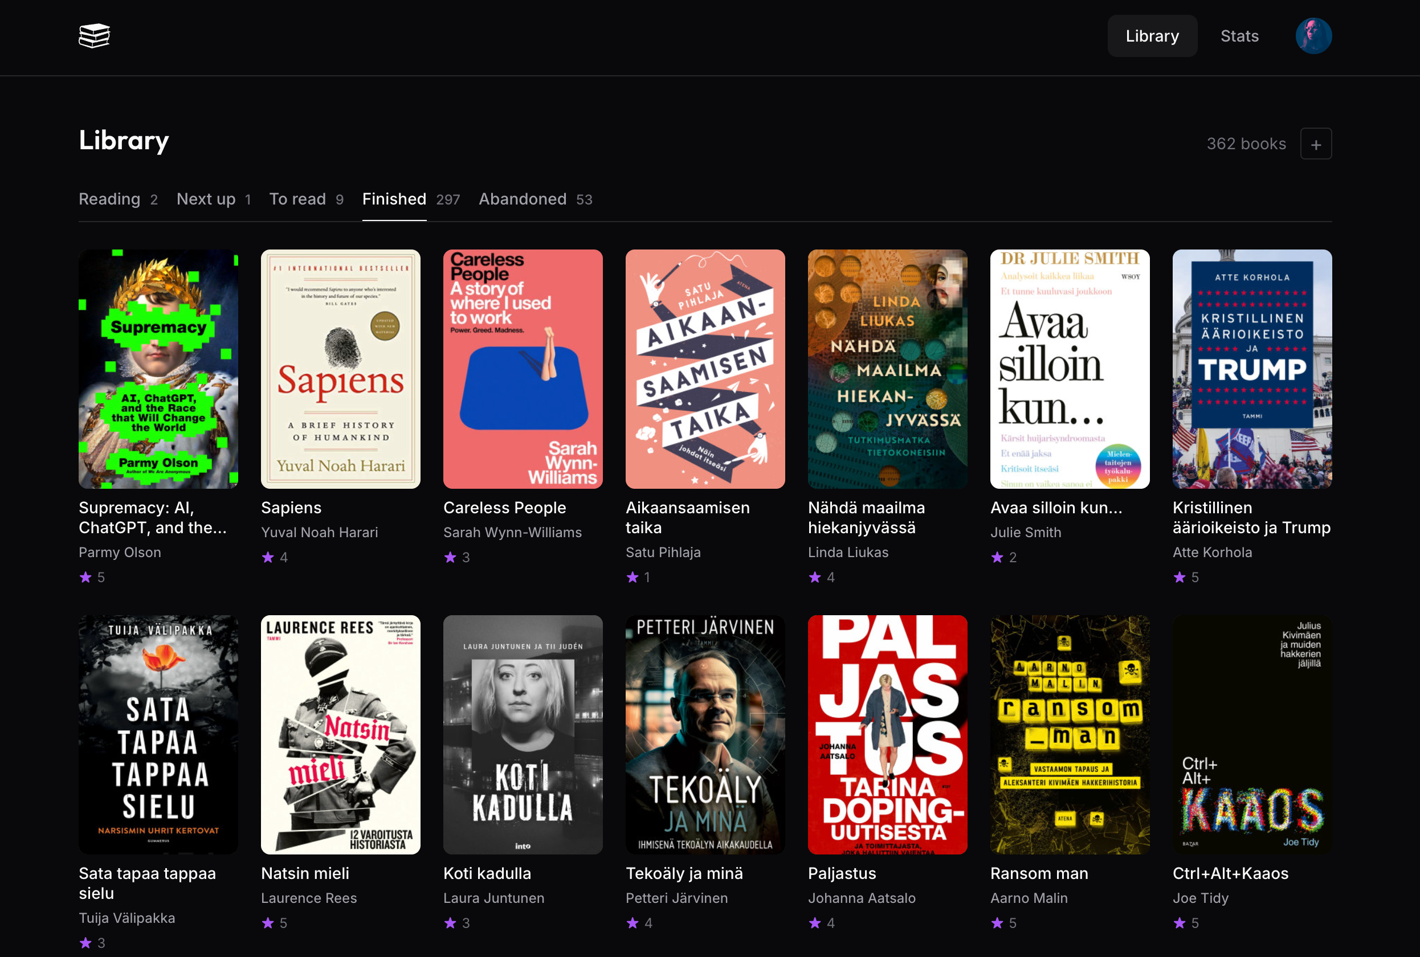
Task: Open the Tekoäly ja minä title link
Action: pos(684,873)
